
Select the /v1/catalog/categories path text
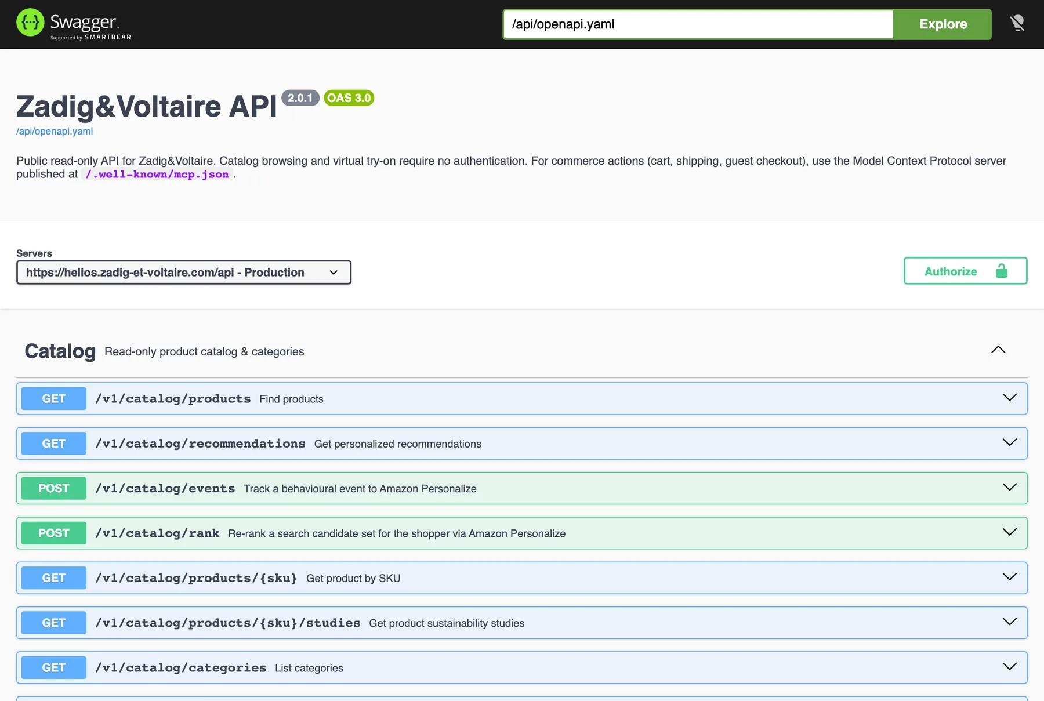pos(181,668)
